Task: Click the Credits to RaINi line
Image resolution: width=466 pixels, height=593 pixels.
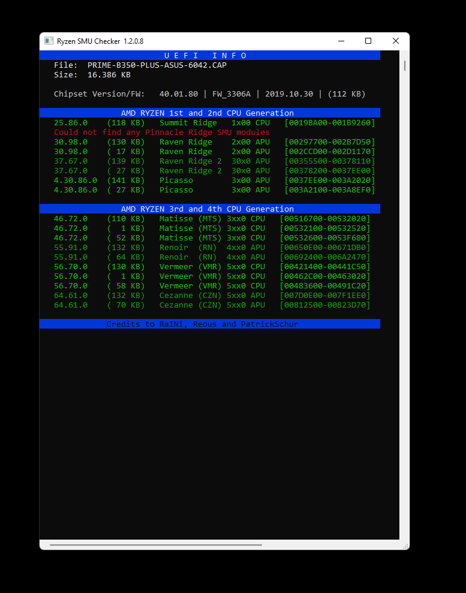Action: pyautogui.click(x=210, y=324)
